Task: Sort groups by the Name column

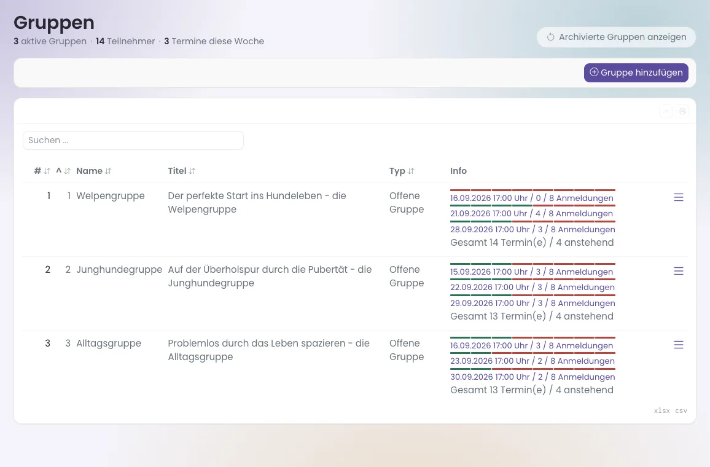Action: (94, 171)
